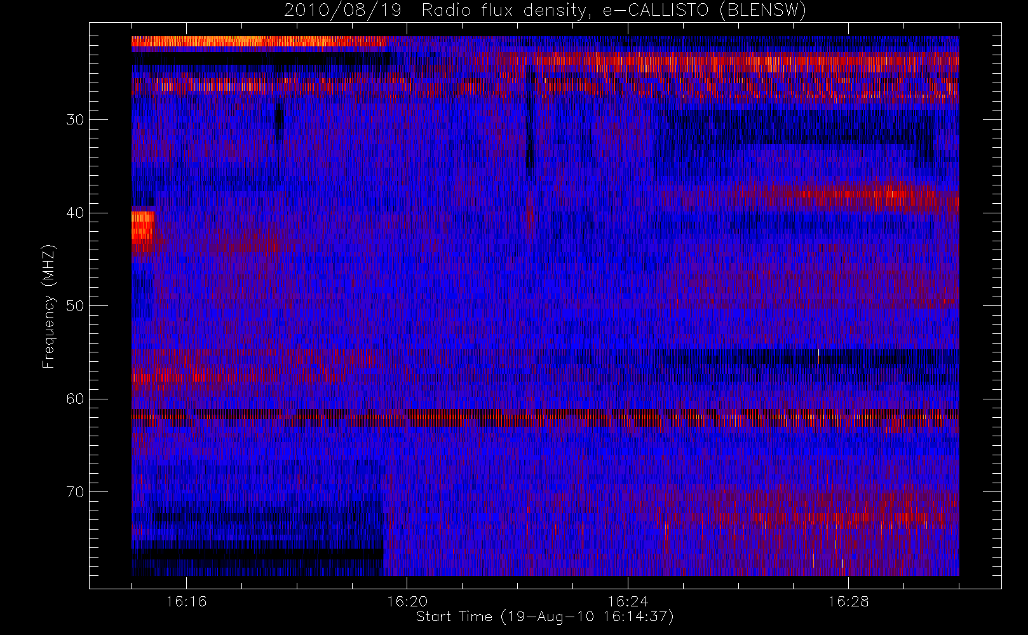Screen dimensions: 1028x635
Task: Click the bright orange burst near 40 MHz at start
Action: coord(142,231)
